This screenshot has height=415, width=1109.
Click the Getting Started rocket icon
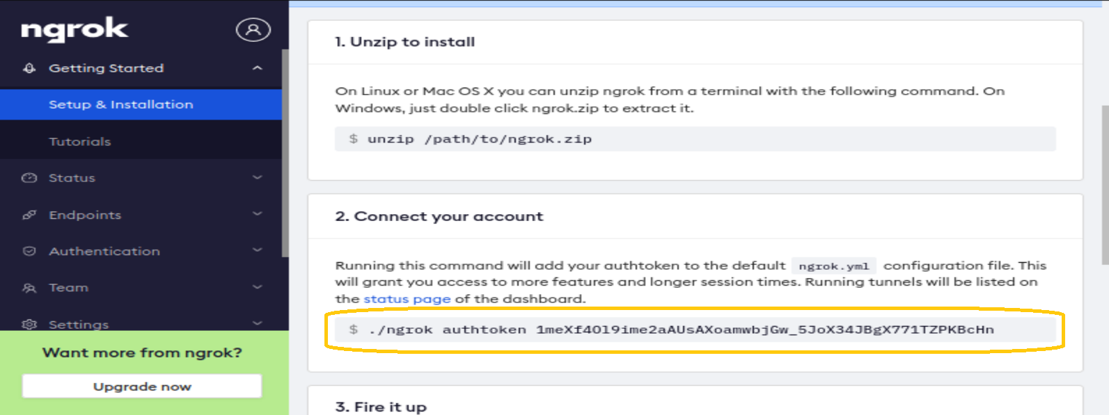pyautogui.click(x=29, y=68)
